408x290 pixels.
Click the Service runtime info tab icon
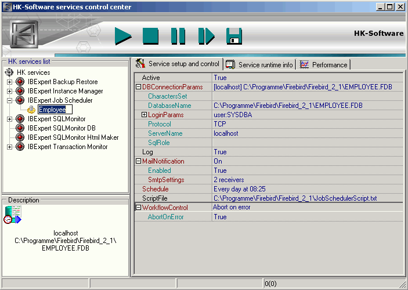pyautogui.click(x=230, y=64)
